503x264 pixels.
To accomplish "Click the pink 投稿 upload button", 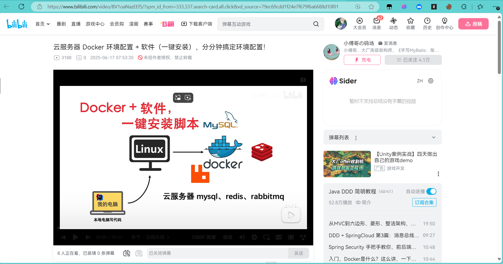I will pyautogui.click(x=473, y=24).
